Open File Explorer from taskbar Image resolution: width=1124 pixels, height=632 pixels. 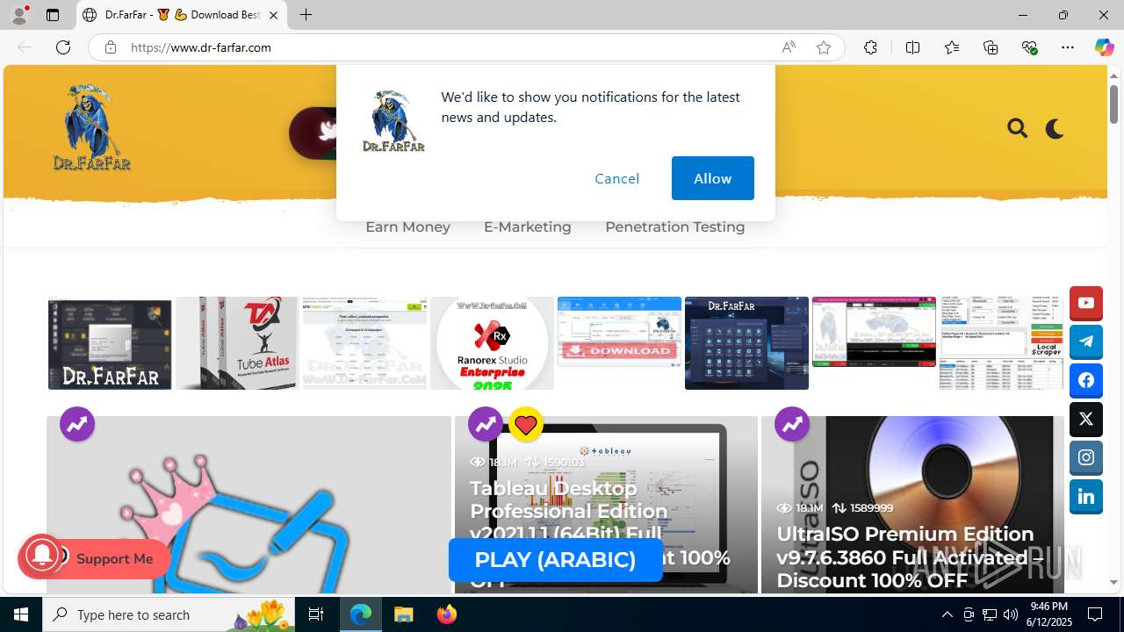[403, 614]
